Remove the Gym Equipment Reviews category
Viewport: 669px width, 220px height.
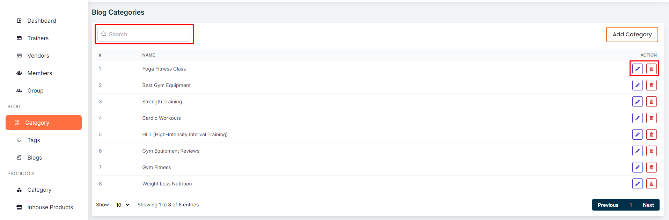(x=651, y=151)
